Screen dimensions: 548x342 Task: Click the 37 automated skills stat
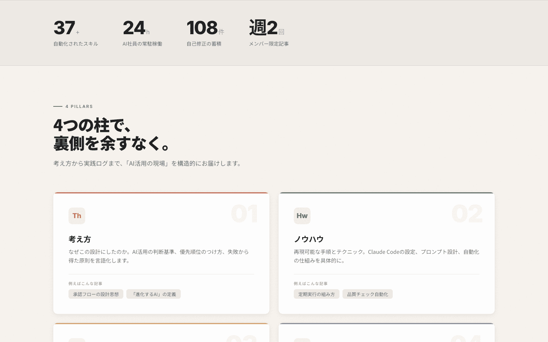coord(67,28)
